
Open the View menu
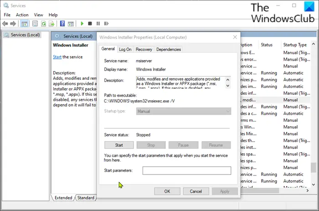(38, 15)
